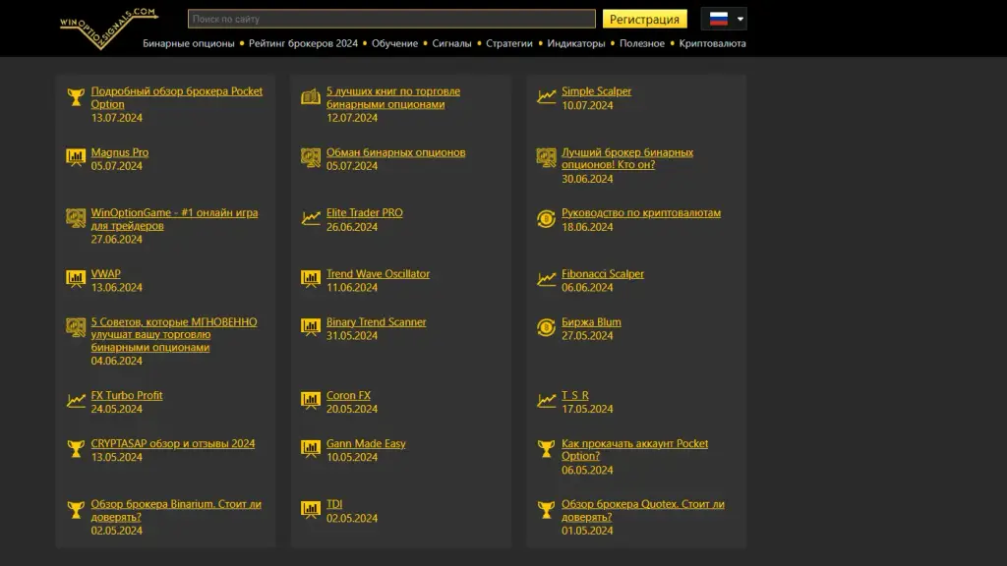Open 5 лучших книг по торговле link
The width and height of the screenshot is (1007, 566).
(x=393, y=97)
